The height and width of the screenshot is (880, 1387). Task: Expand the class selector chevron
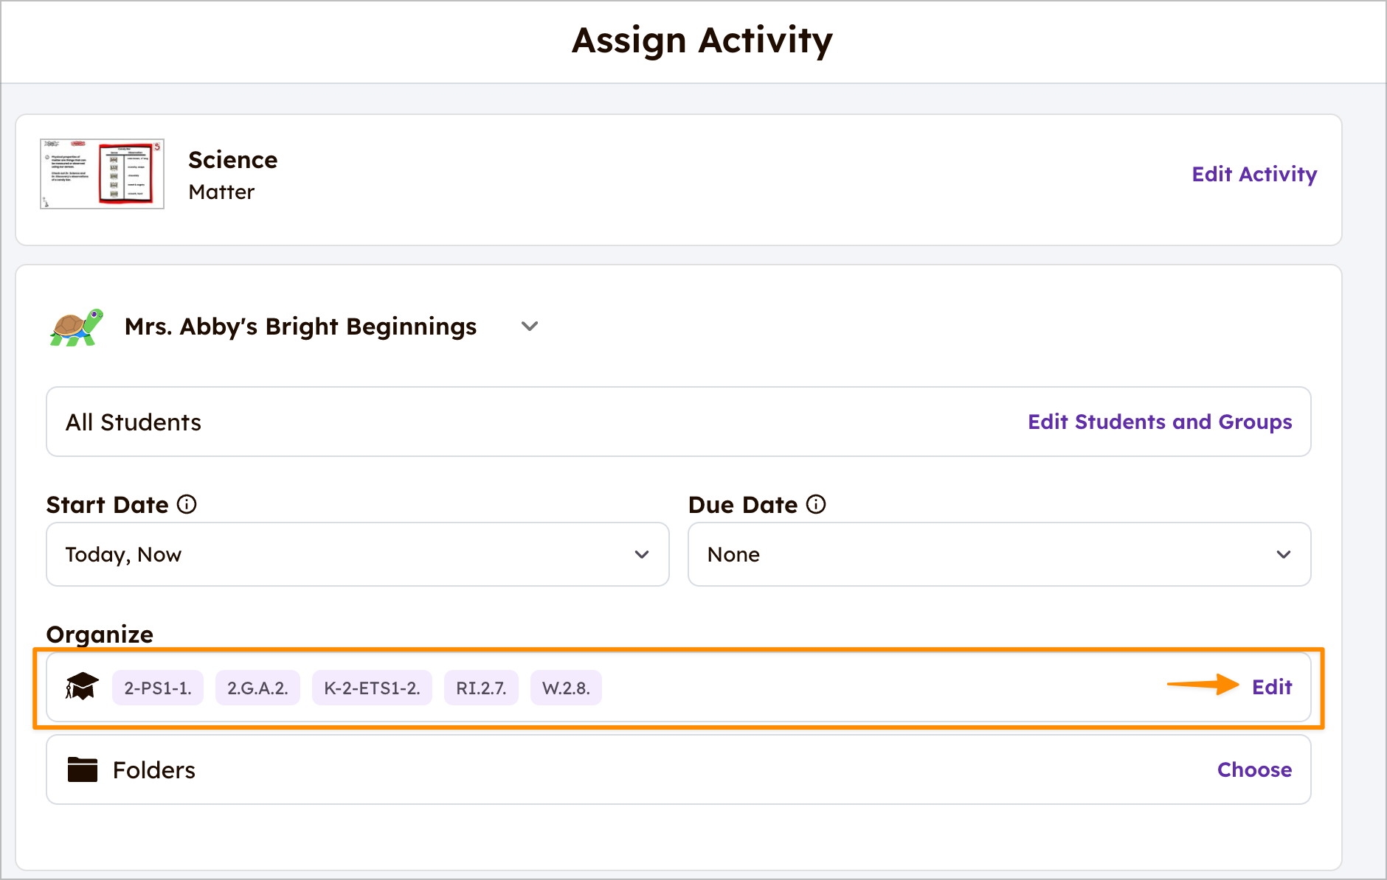530,326
